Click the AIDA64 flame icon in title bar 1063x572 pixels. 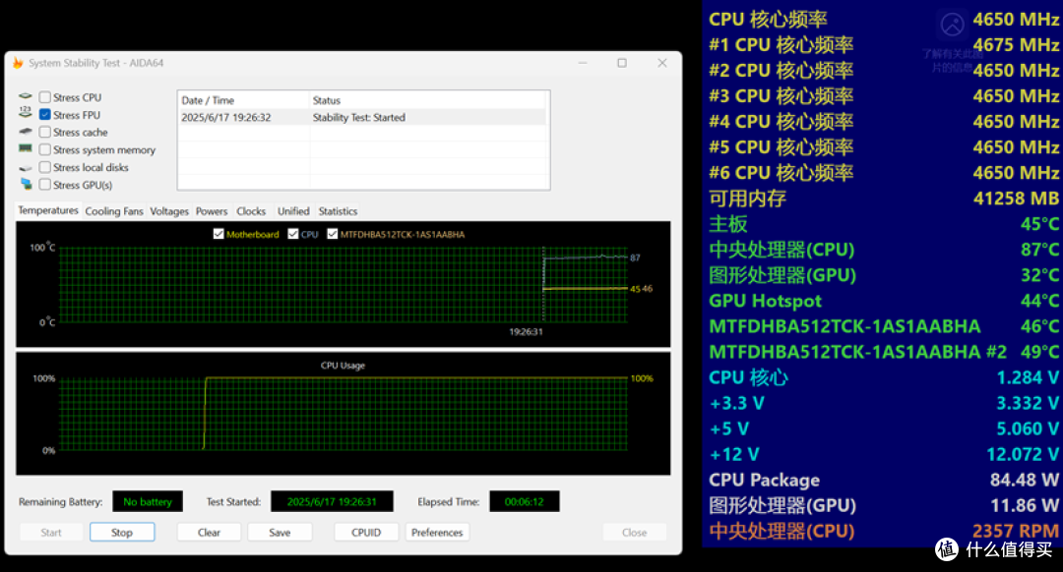[19, 63]
